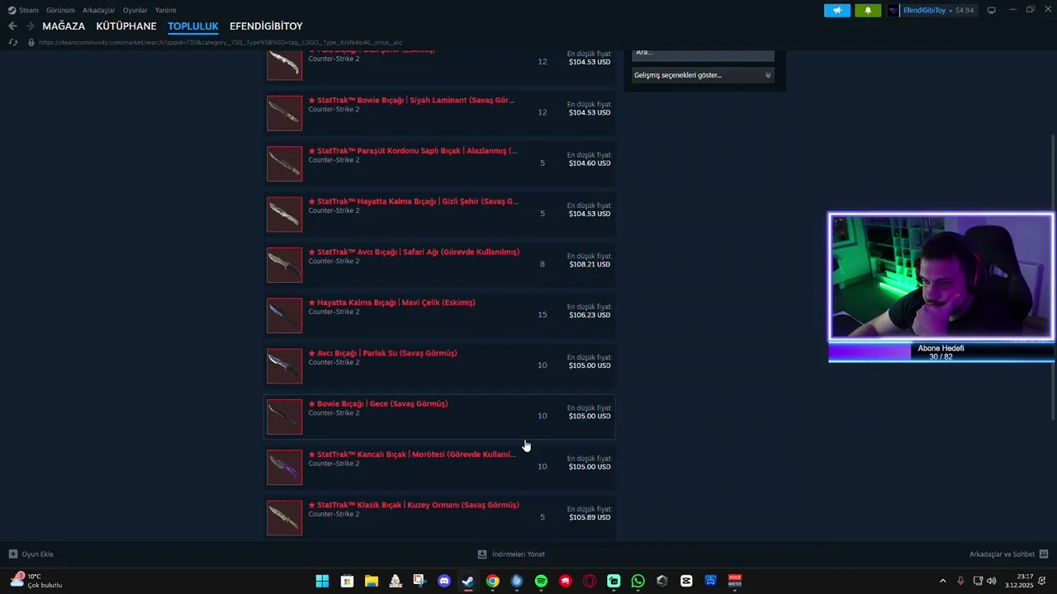
Task: Open Spotify from taskbar
Action: coord(541,581)
